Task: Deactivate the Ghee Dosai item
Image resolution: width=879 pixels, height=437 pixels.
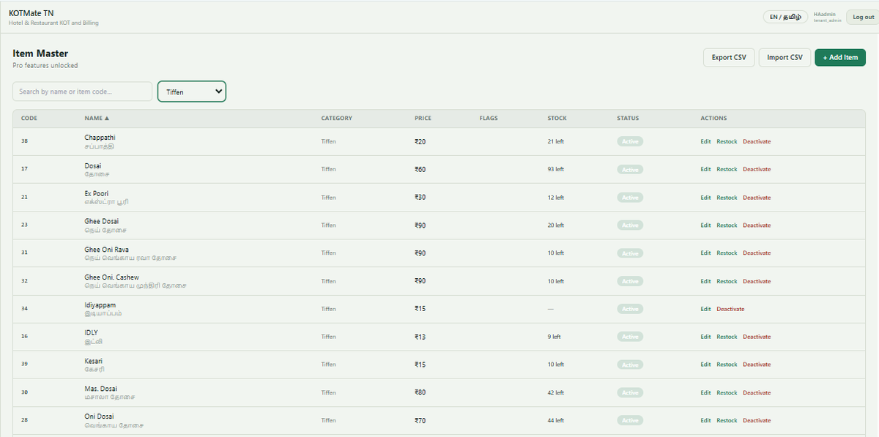Action: tap(757, 225)
